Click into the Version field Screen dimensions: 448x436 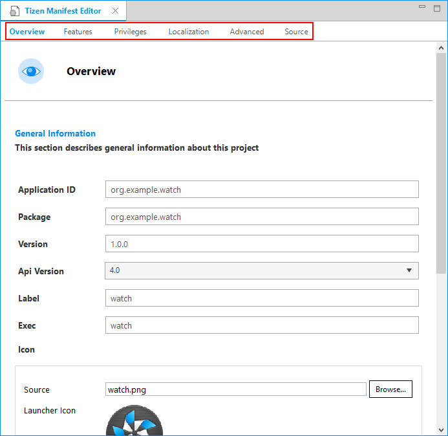pos(261,244)
